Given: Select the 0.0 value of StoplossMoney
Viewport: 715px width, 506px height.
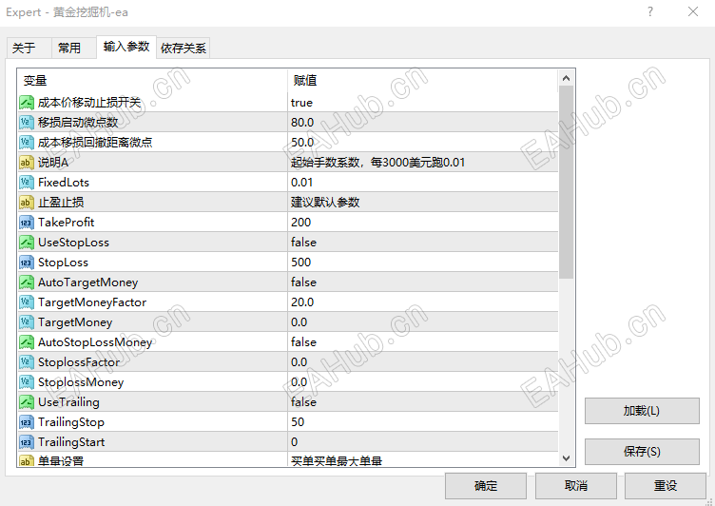Looking at the screenshot, I should (300, 382).
